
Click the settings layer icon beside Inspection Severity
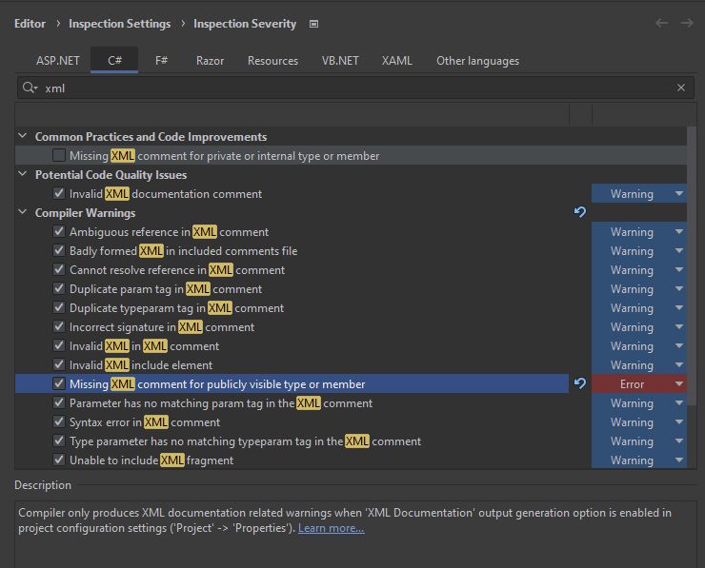click(313, 24)
